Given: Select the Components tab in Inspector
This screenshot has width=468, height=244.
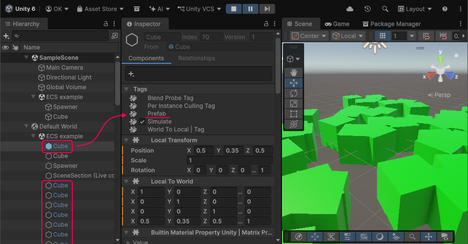Looking at the screenshot, I should point(146,58).
